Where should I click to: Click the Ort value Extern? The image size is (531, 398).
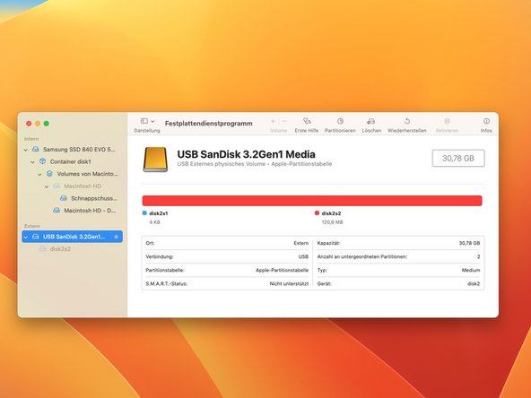(x=301, y=243)
